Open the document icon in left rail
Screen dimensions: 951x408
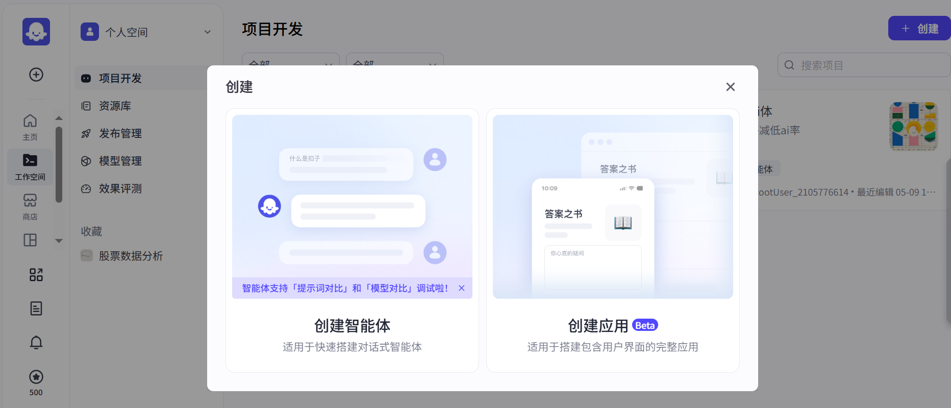click(x=36, y=308)
